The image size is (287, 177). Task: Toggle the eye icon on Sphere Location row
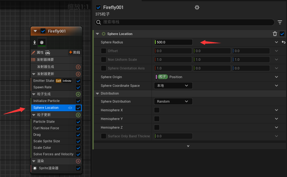click(70, 108)
